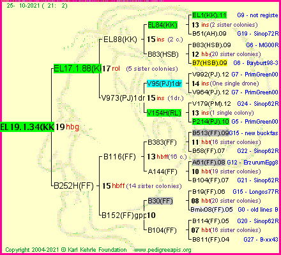Select the B83(HSB) node
This screenshot has height=255, width=281.
click(163, 54)
